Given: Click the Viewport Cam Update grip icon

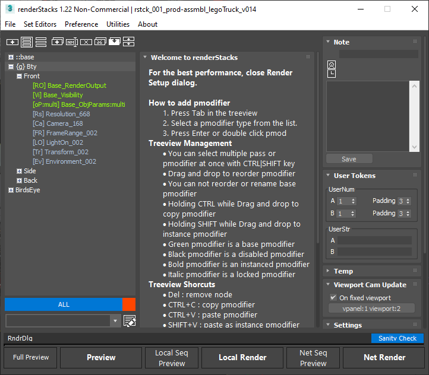Looking at the screenshot, I should 415,284.
